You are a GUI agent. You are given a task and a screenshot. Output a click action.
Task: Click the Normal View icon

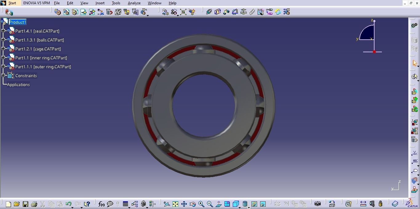click(x=218, y=204)
